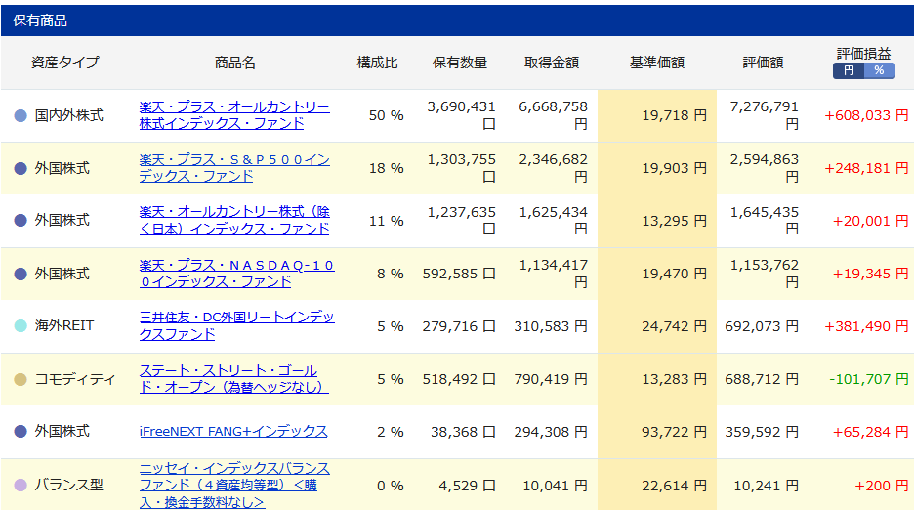Open 三井住友・DC外国リートインデックスファンド link
Screen dimensions: 914x510
(236, 325)
